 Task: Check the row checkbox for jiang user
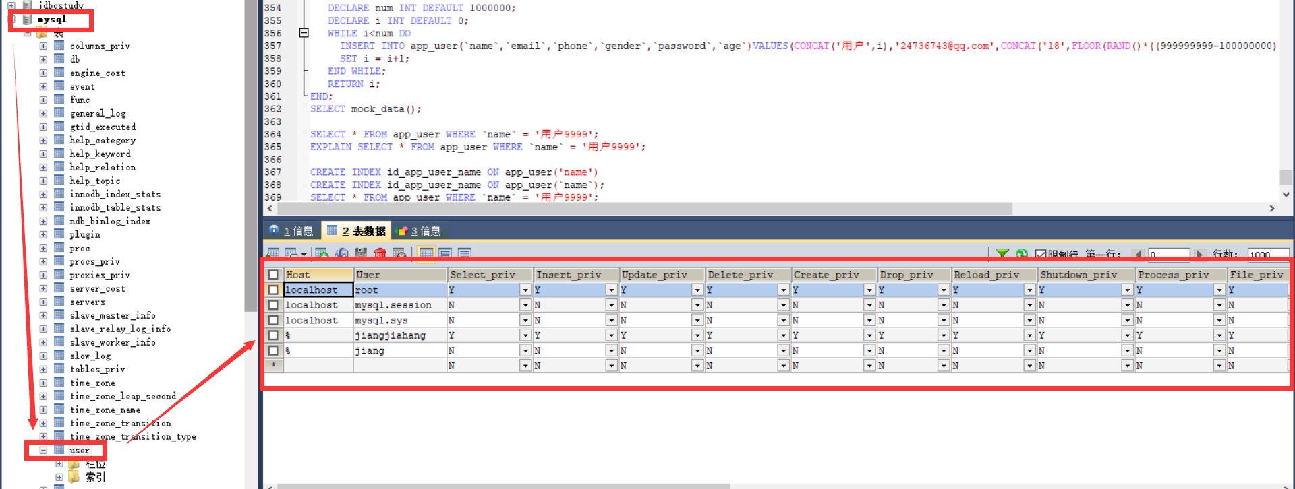[x=273, y=350]
